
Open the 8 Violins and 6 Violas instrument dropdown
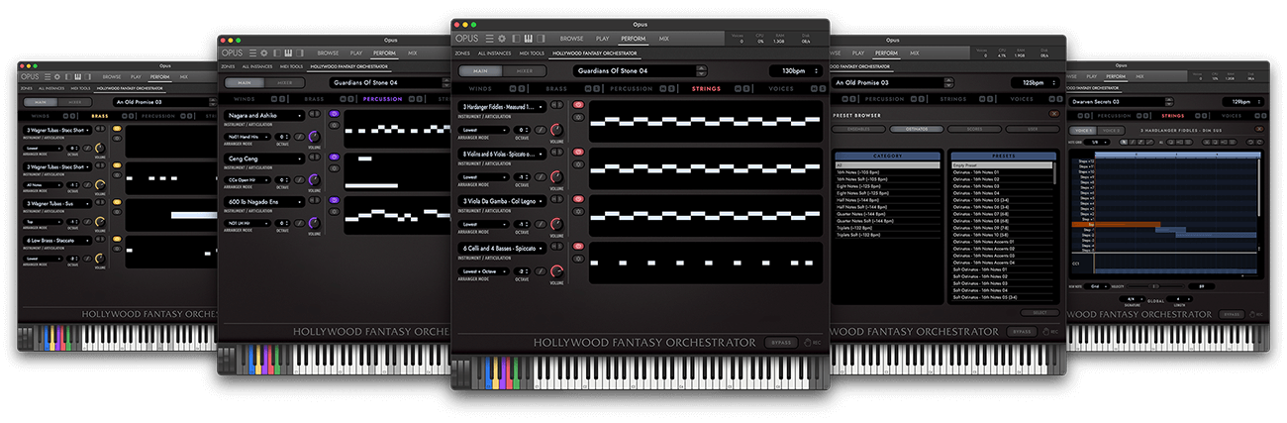(503, 155)
